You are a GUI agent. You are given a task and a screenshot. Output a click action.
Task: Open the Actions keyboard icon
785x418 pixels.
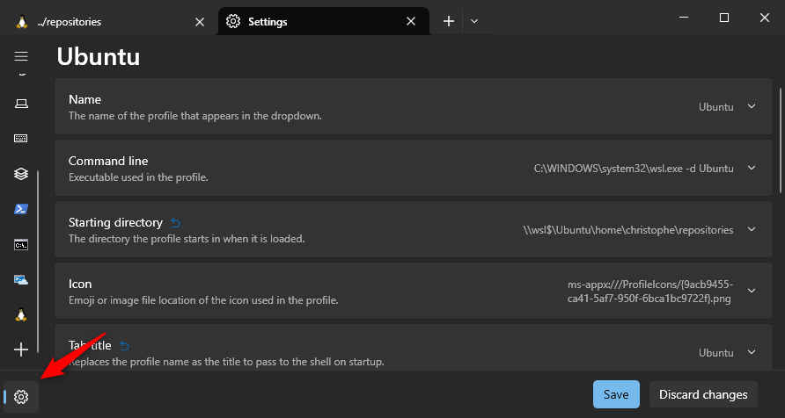click(21, 139)
